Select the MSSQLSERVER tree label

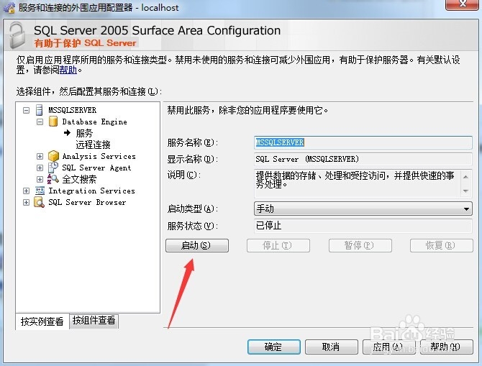[x=73, y=110]
